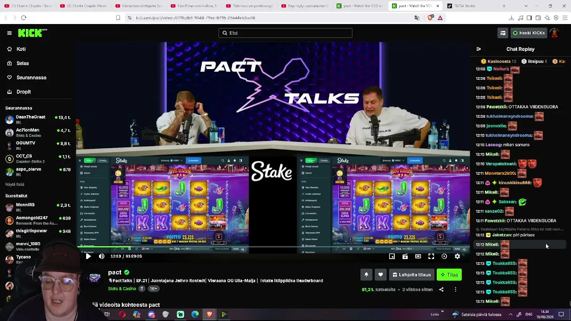Click the address bar URL
The width and height of the screenshot is (571, 321).
coord(195,18)
